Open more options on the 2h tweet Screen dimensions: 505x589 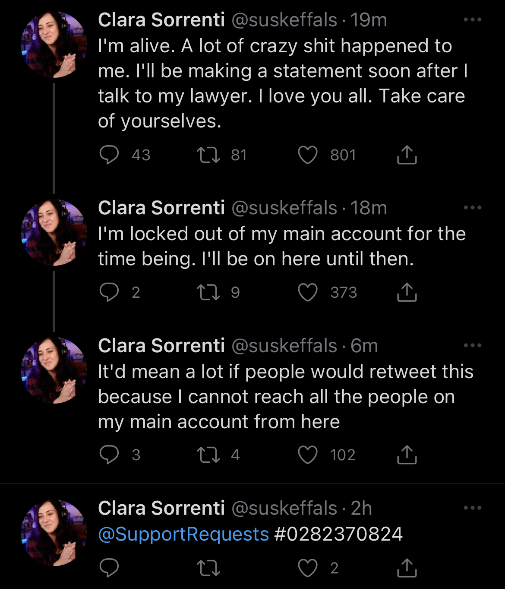(x=473, y=508)
